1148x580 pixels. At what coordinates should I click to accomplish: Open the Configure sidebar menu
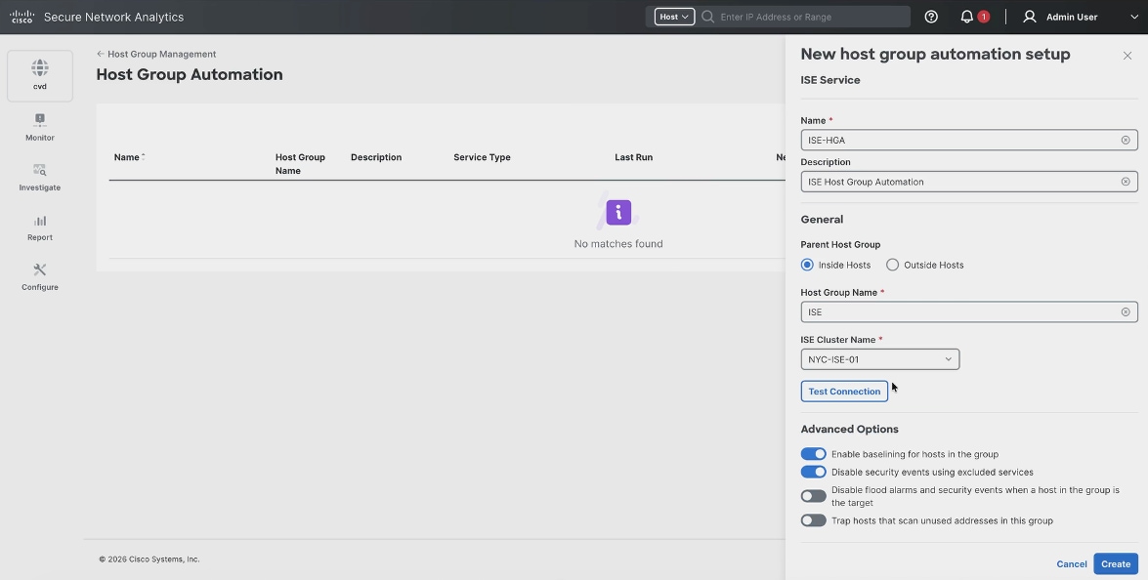[39, 277]
